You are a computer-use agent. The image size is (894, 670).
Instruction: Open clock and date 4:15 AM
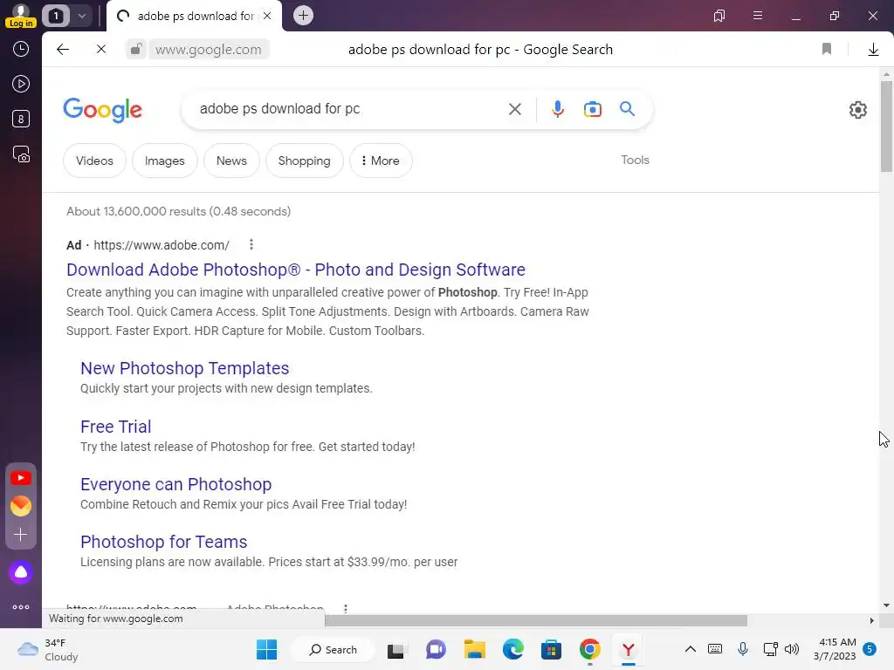(x=835, y=649)
